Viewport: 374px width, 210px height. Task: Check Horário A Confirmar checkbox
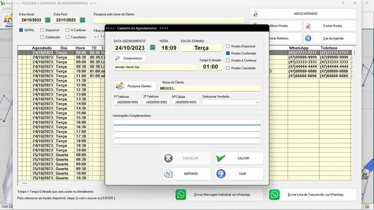(x=228, y=61)
